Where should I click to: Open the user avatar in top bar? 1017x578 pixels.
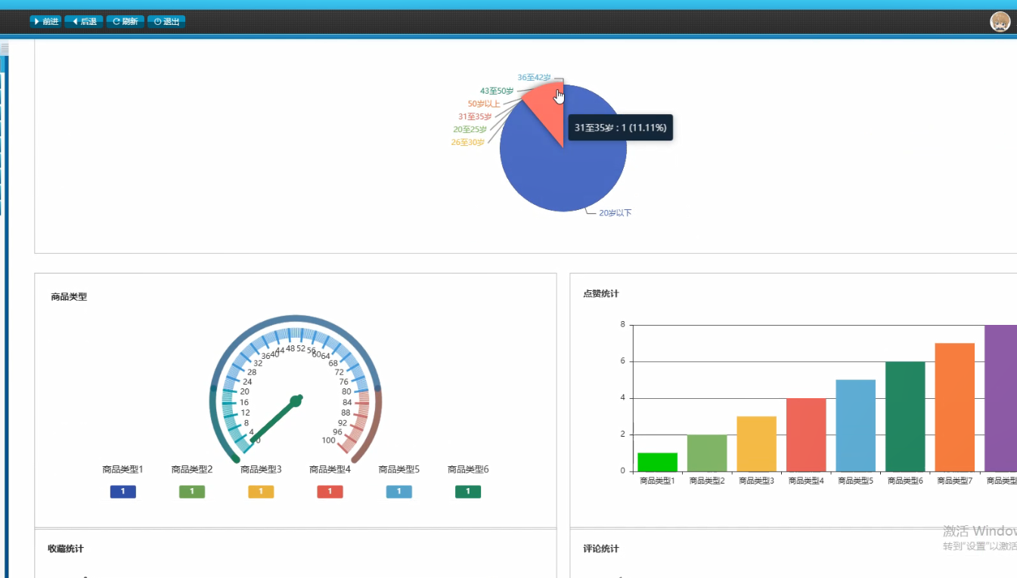click(1000, 22)
